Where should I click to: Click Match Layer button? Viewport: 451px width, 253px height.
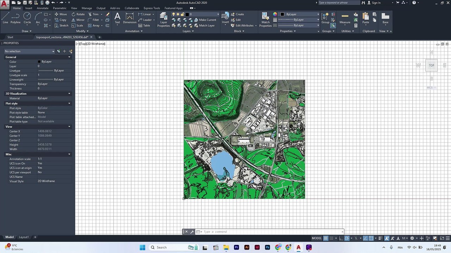pos(204,26)
